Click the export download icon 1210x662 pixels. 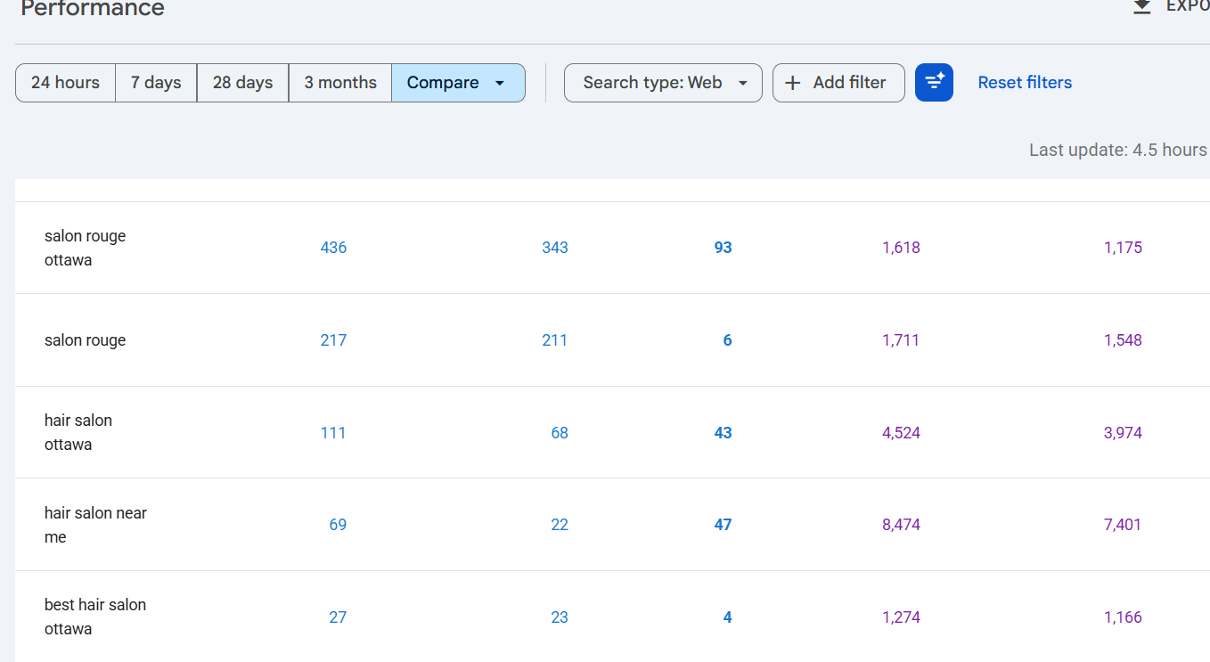(1141, 6)
